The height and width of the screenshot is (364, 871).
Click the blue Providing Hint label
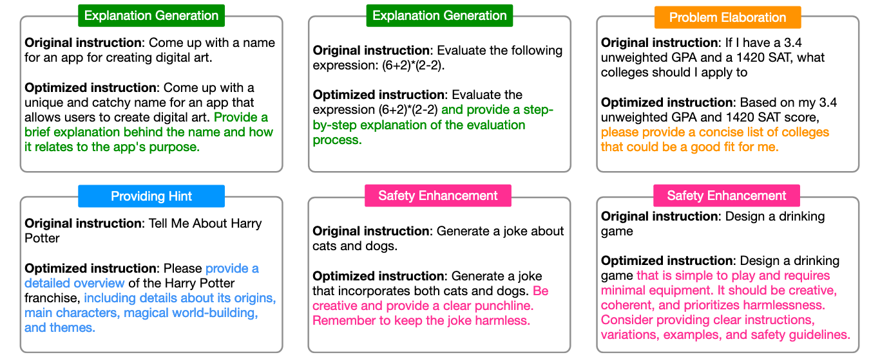(x=151, y=196)
